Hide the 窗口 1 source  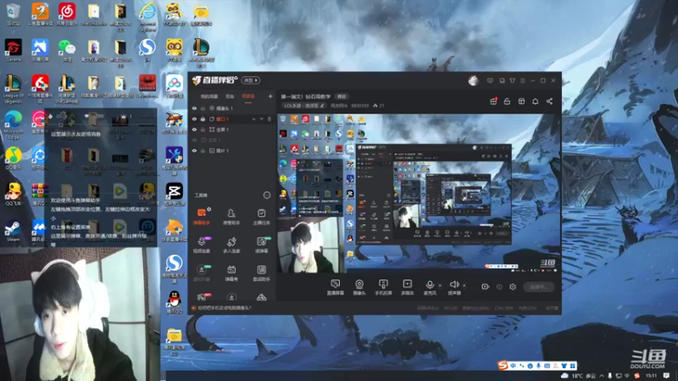[x=195, y=119]
